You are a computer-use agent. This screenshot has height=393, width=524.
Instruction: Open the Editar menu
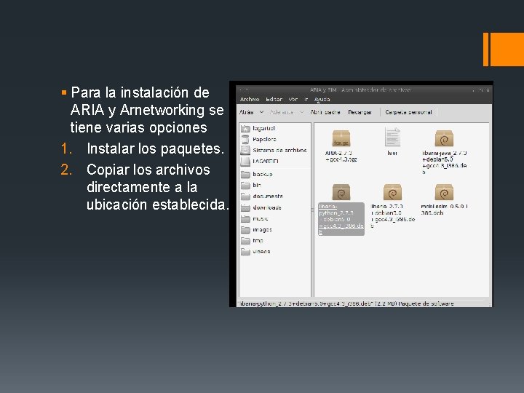point(274,99)
